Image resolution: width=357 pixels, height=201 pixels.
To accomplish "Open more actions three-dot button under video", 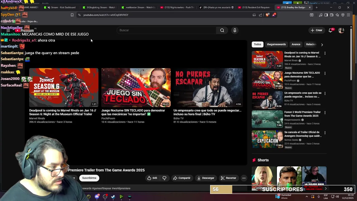I will click(x=244, y=178).
